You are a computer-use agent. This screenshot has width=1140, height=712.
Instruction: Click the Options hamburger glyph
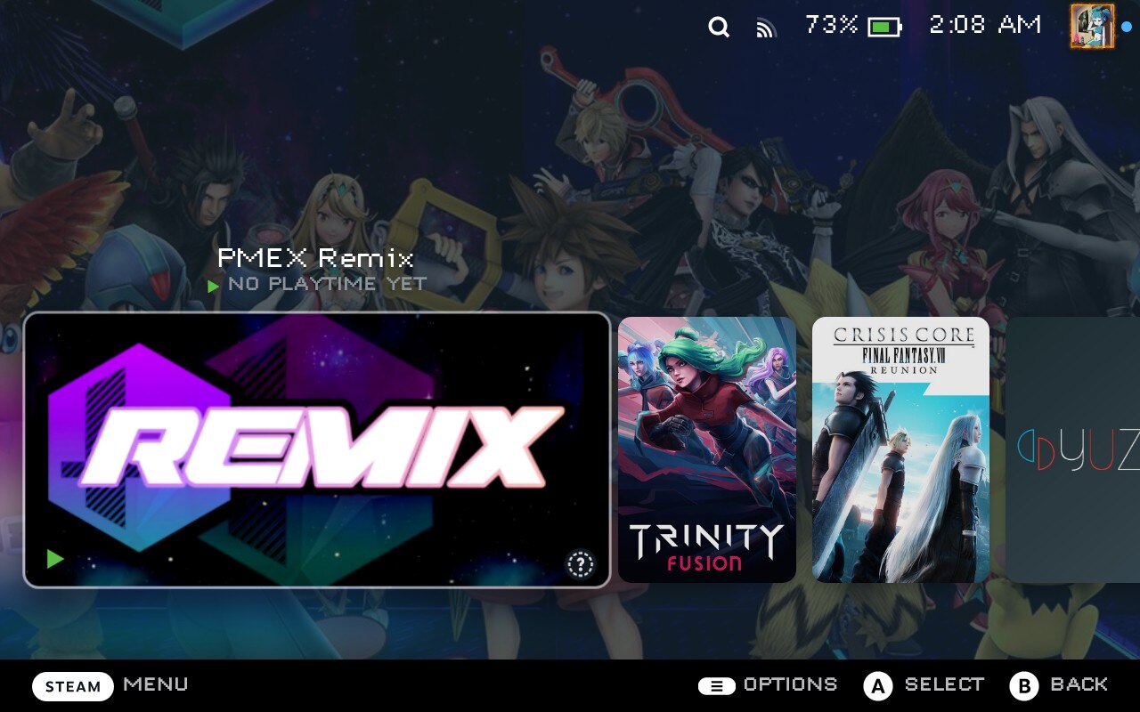(717, 686)
